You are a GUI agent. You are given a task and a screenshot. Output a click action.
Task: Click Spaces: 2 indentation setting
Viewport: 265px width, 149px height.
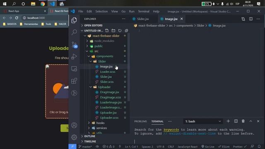click(x=147, y=147)
